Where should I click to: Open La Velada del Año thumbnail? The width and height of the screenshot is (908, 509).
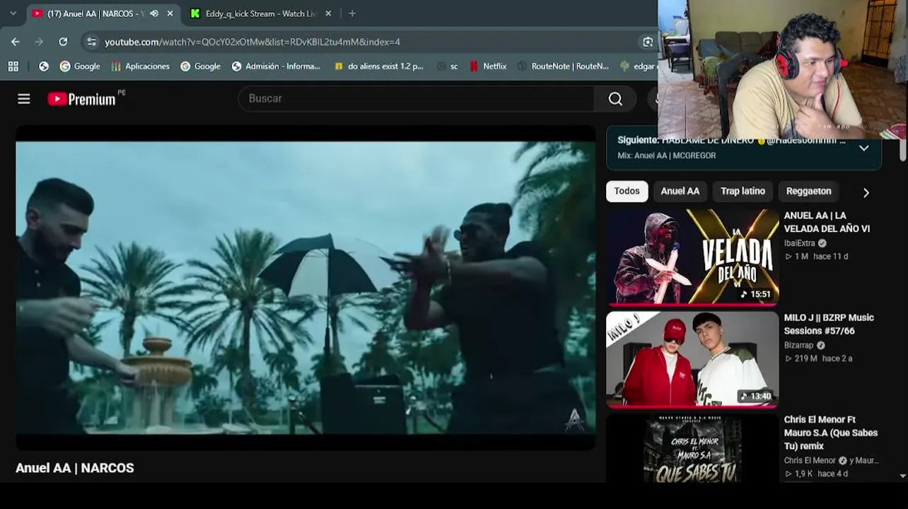pos(692,257)
